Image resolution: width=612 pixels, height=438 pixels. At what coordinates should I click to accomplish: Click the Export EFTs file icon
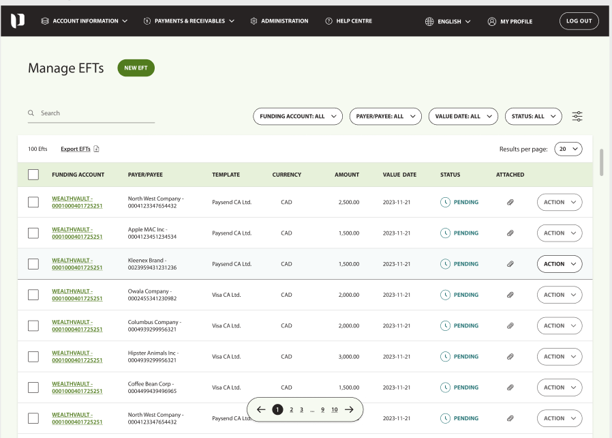(x=97, y=149)
